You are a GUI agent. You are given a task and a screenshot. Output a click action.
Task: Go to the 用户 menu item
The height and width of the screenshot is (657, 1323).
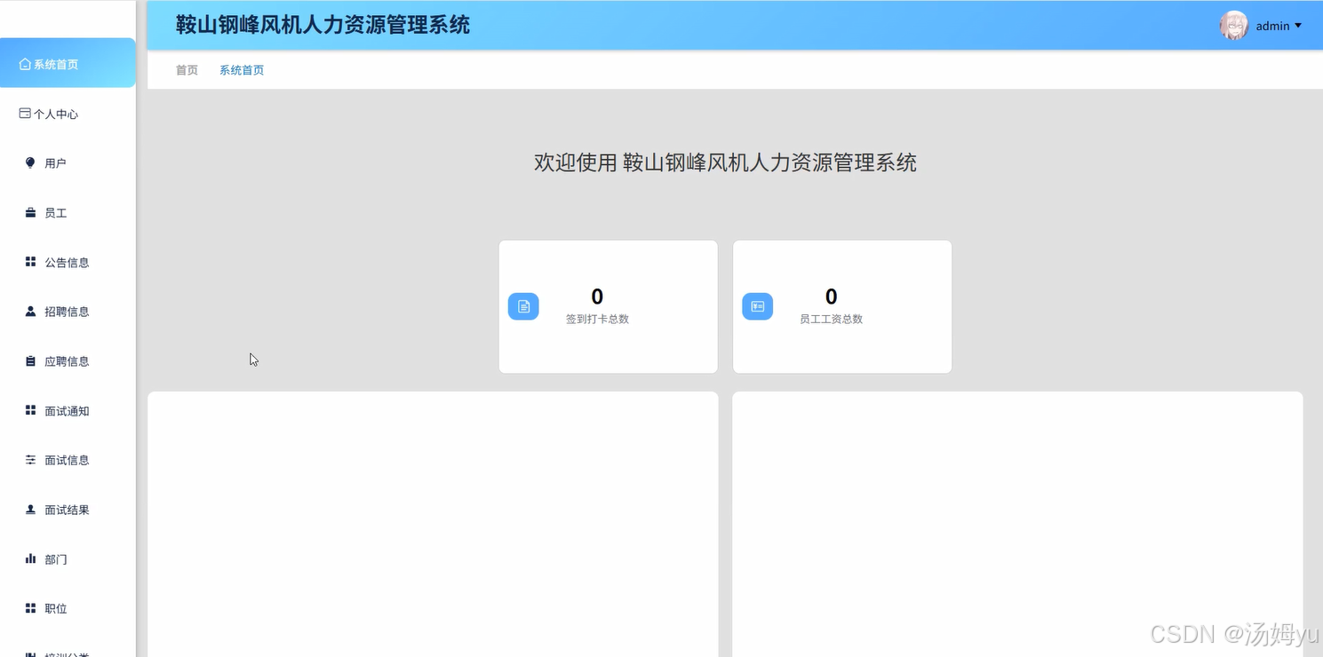68,163
